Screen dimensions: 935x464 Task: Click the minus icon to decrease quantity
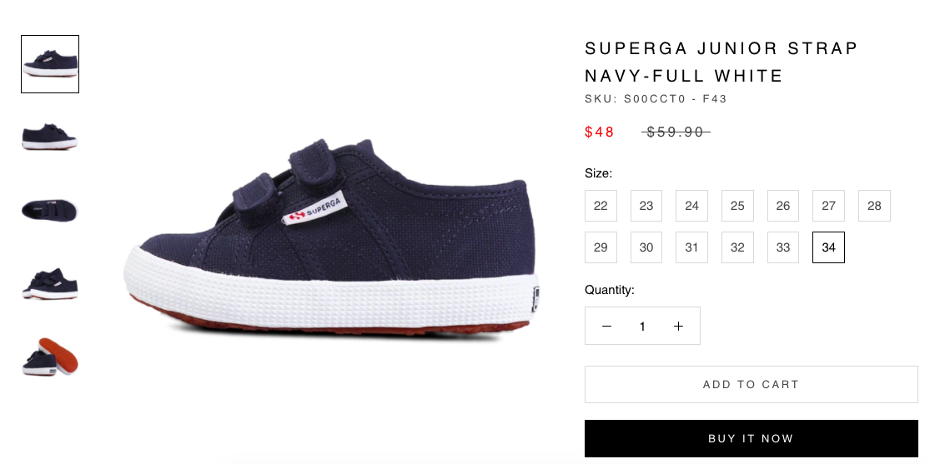(x=606, y=326)
